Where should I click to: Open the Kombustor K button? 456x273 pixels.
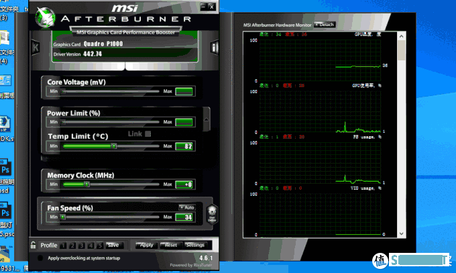tap(36, 48)
